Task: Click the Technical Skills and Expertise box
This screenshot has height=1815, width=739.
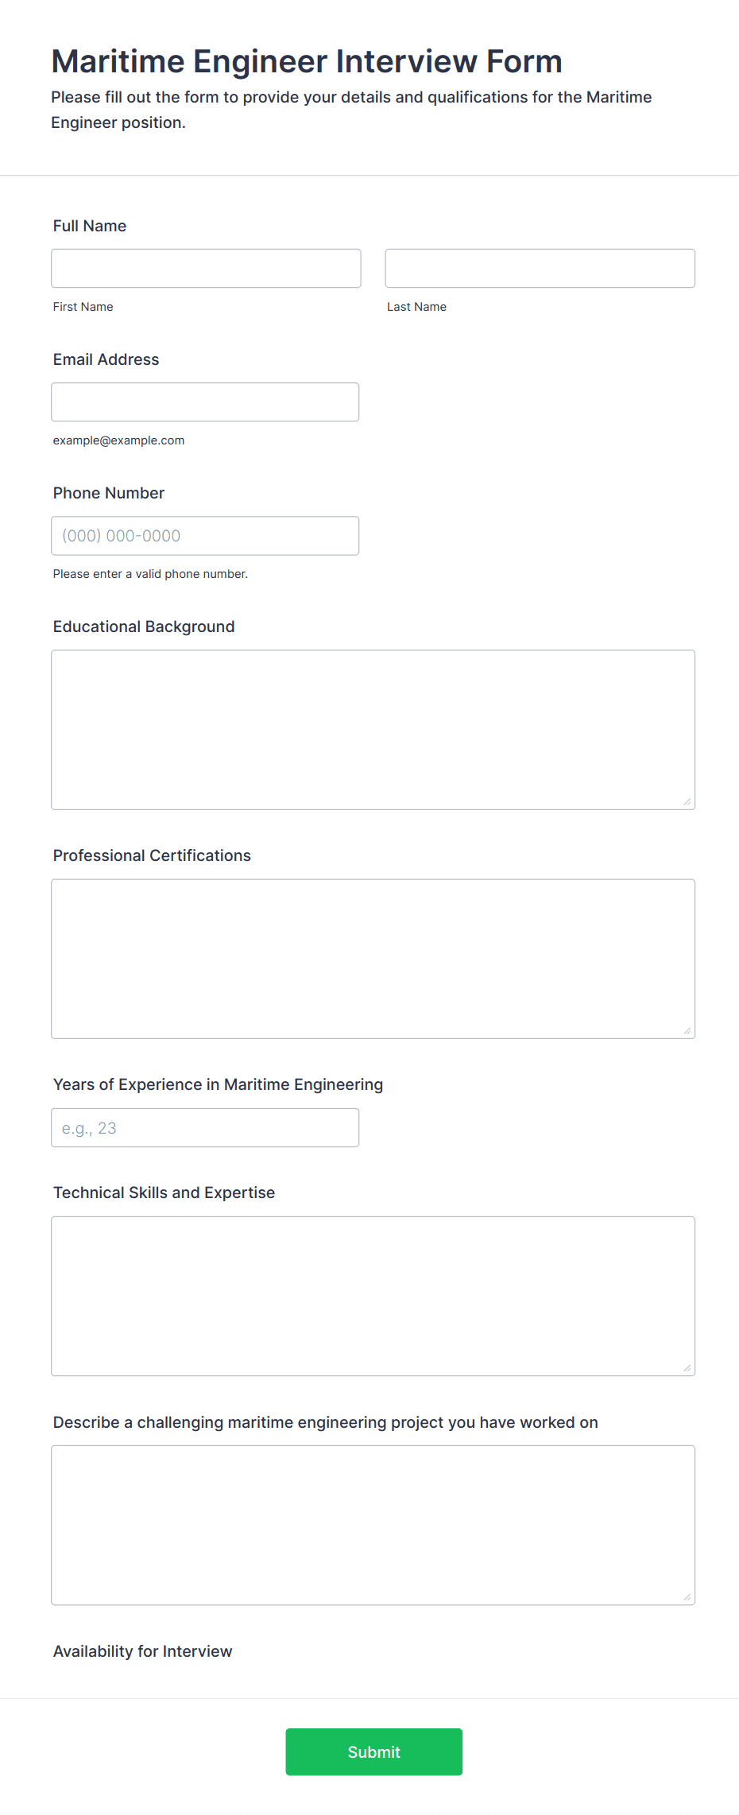Action: pos(373,1296)
